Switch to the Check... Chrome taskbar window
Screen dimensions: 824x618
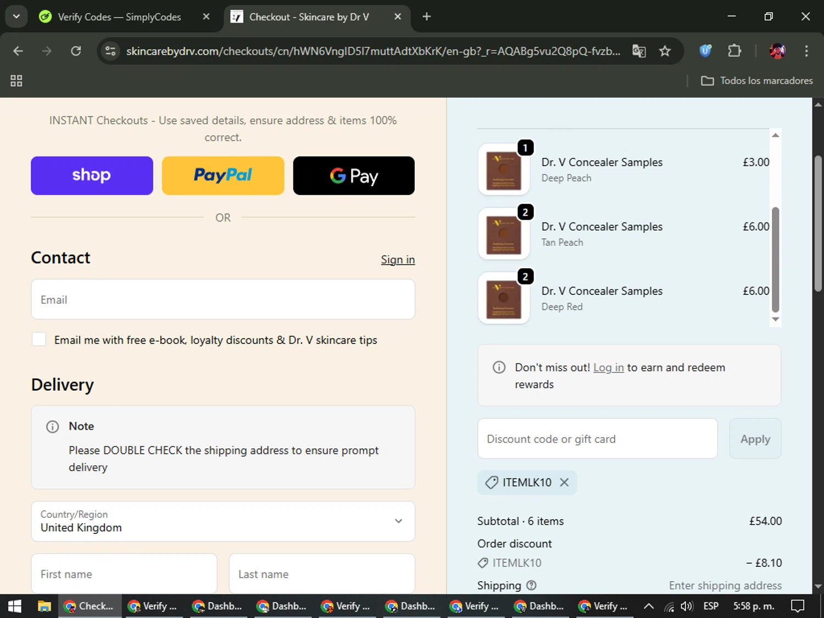tap(90, 606)
